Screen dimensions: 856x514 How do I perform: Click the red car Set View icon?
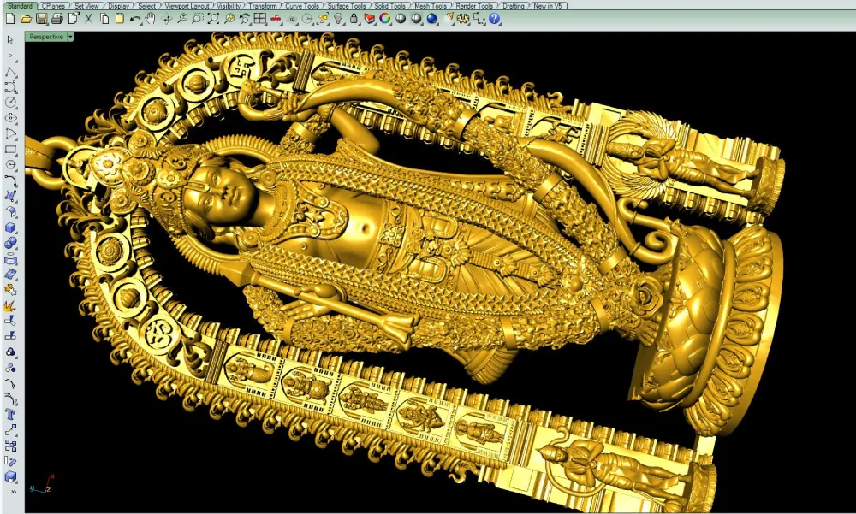pos(276,19)
